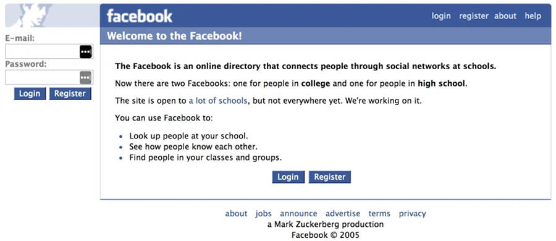Open the footer about link
Viewport: 556px width, 241px height.
click(x=236, y=214)
